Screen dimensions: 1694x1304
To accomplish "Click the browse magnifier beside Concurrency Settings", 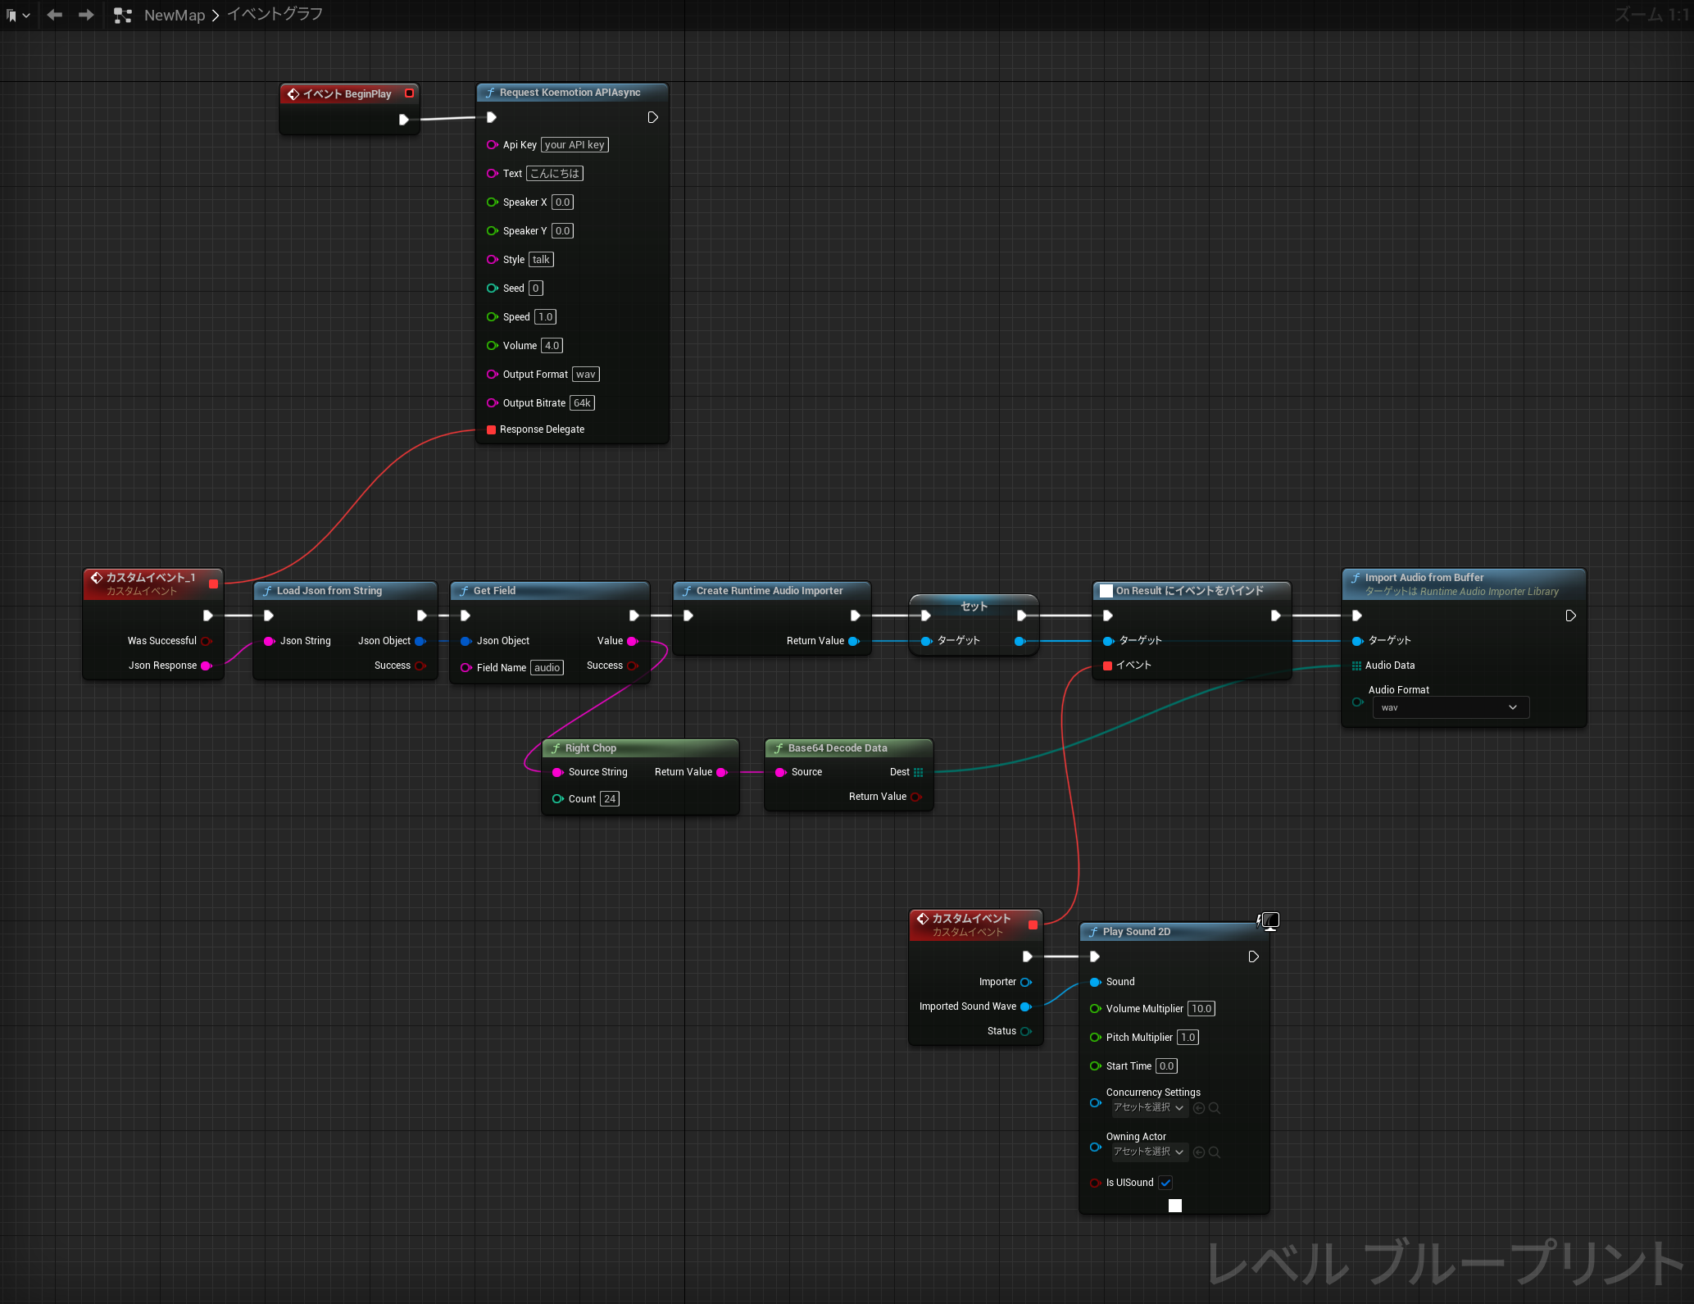I will coord(1215,1107).
